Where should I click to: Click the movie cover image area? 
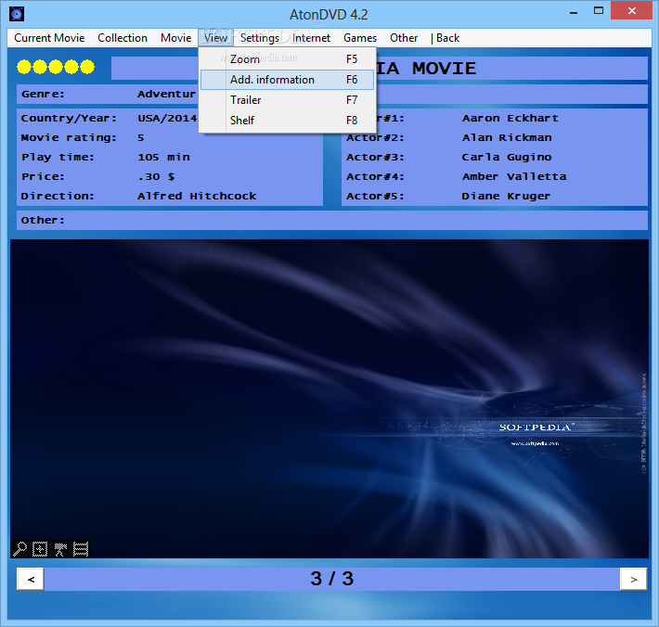click(x=329, y=399)
